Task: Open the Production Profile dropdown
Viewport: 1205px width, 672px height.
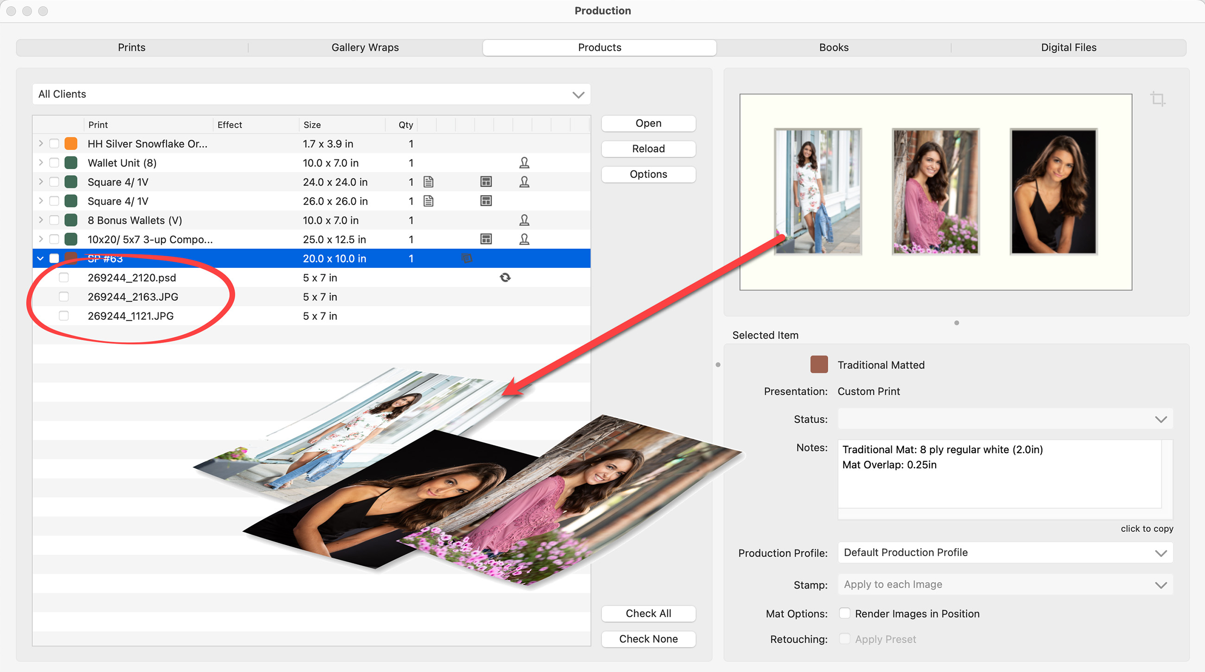Action: (1005, 552)
